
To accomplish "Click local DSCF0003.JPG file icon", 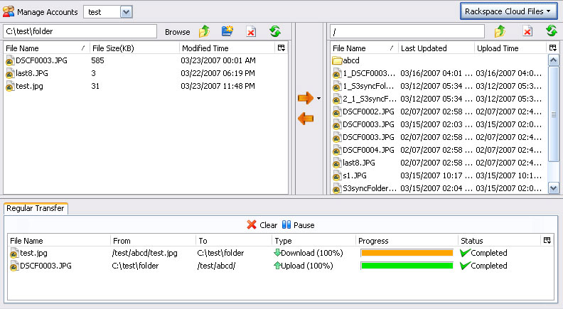I will click(x=10, y=60).
